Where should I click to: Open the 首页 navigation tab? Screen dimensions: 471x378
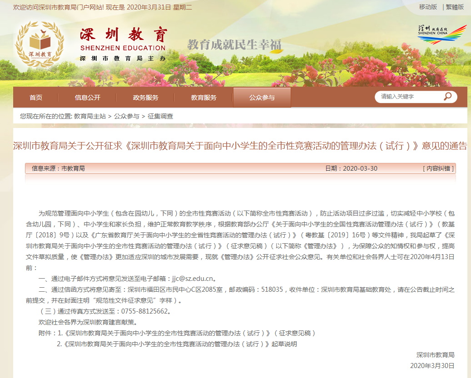(36, 98)
